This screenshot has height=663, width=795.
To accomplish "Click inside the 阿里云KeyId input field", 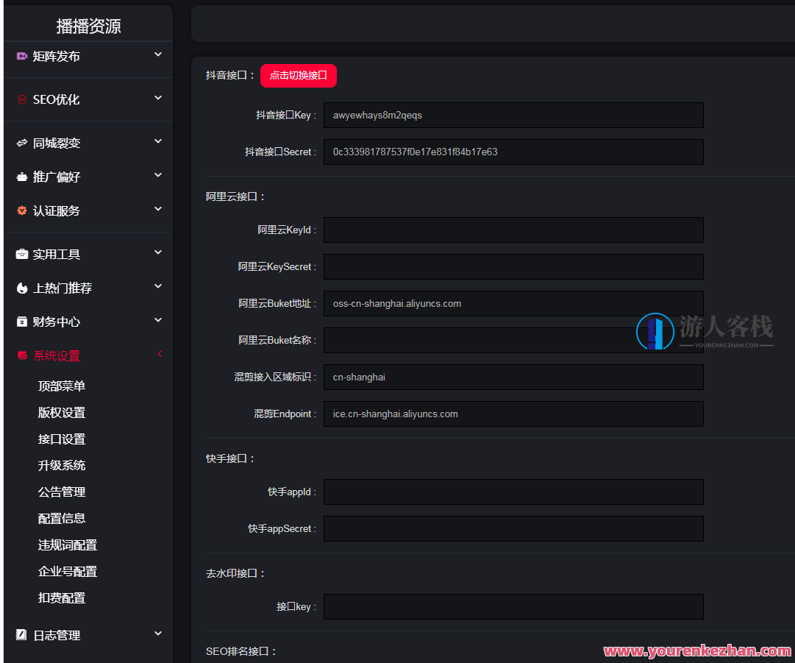I will [513, 230].
